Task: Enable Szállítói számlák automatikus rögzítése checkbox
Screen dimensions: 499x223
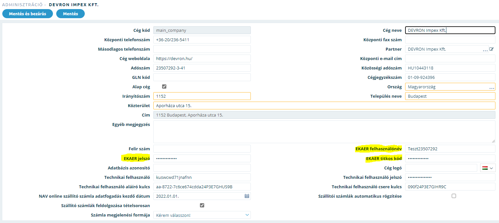Action: pos(454,196)
